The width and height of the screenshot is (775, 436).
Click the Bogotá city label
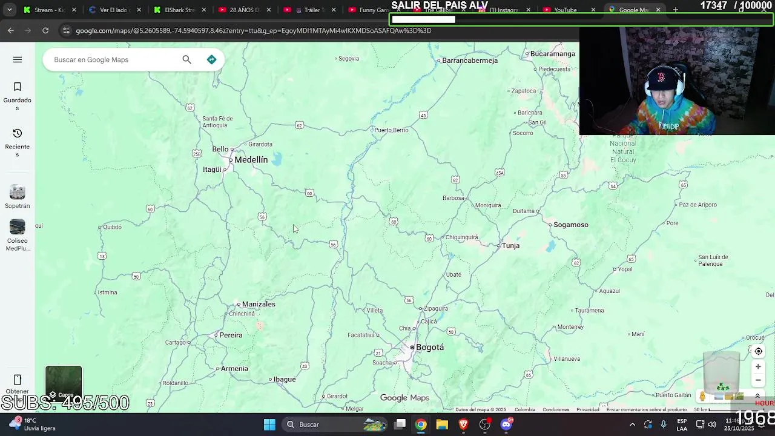pos(430,347)
